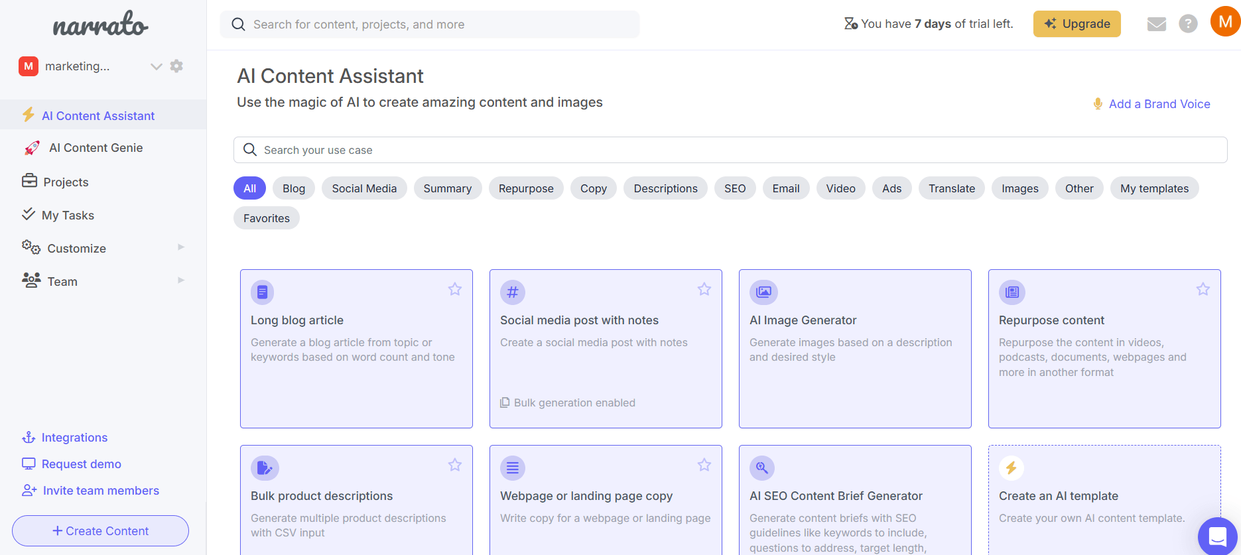Click the Projects briefcase icon
The height and width of the screenshot is (555, 1241).
point(29,180)
